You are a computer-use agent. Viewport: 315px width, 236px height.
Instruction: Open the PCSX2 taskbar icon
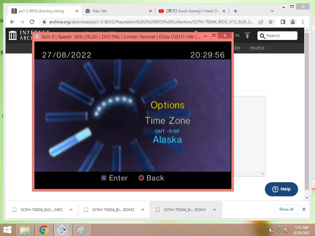click(x=62, y=230)
